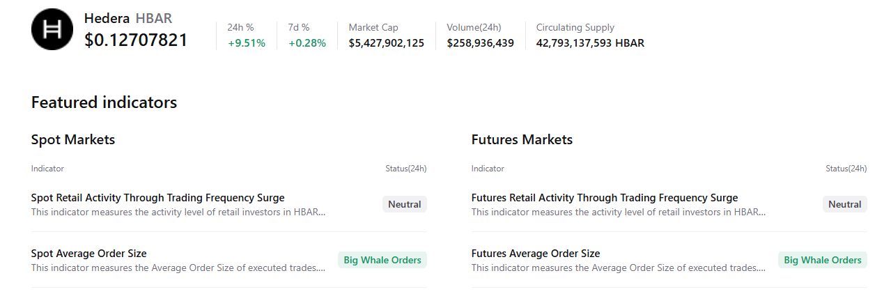Click Neutral status badge in Futures Markets

844,205
